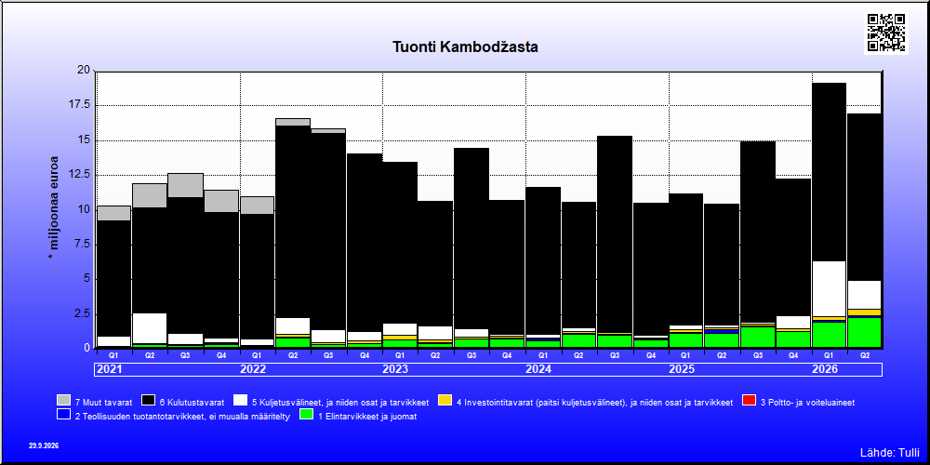Click the y-axis value 15

[x=85, y=140]
